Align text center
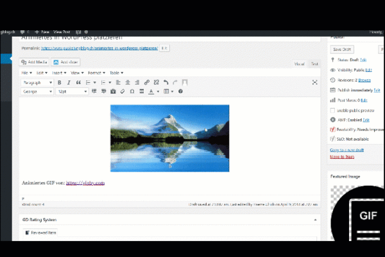The width and height of the screenshot is (385, 257). click(128, 82)
